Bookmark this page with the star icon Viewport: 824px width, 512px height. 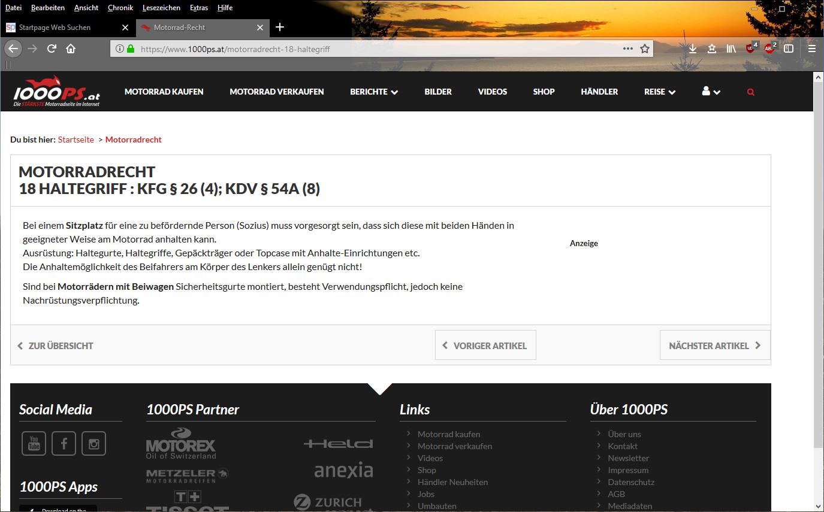[645, 49]
